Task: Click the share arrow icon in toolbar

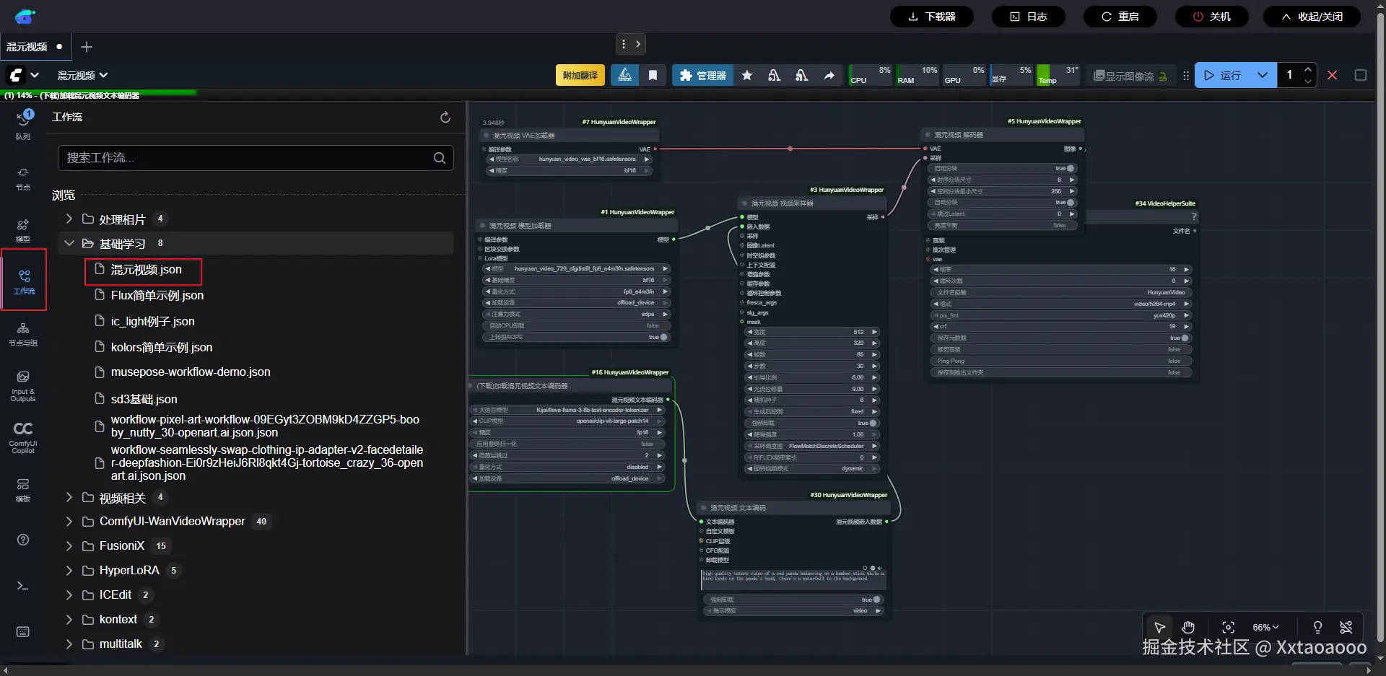Action: pos(829,75)
